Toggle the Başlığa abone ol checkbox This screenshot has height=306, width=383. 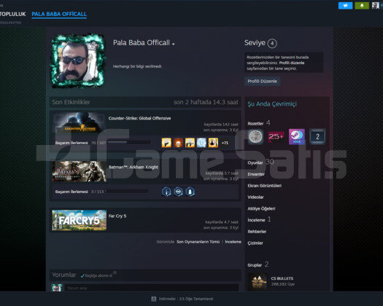tap(82, 275)
